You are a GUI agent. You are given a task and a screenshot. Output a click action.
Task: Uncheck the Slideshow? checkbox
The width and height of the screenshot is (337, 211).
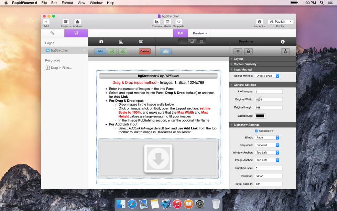[x=256, y=131]
